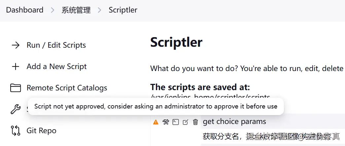Open the 系统管理 breadcrumb
This screenshot has height=146, width=345.
pos(76,10)
